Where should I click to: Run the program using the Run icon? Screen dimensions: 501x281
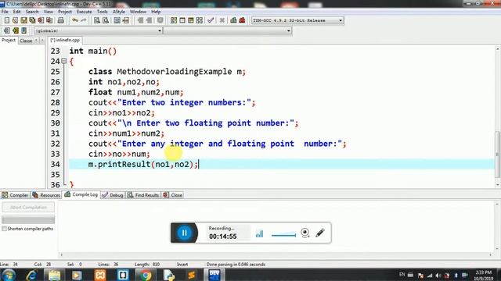coord(182,20)
